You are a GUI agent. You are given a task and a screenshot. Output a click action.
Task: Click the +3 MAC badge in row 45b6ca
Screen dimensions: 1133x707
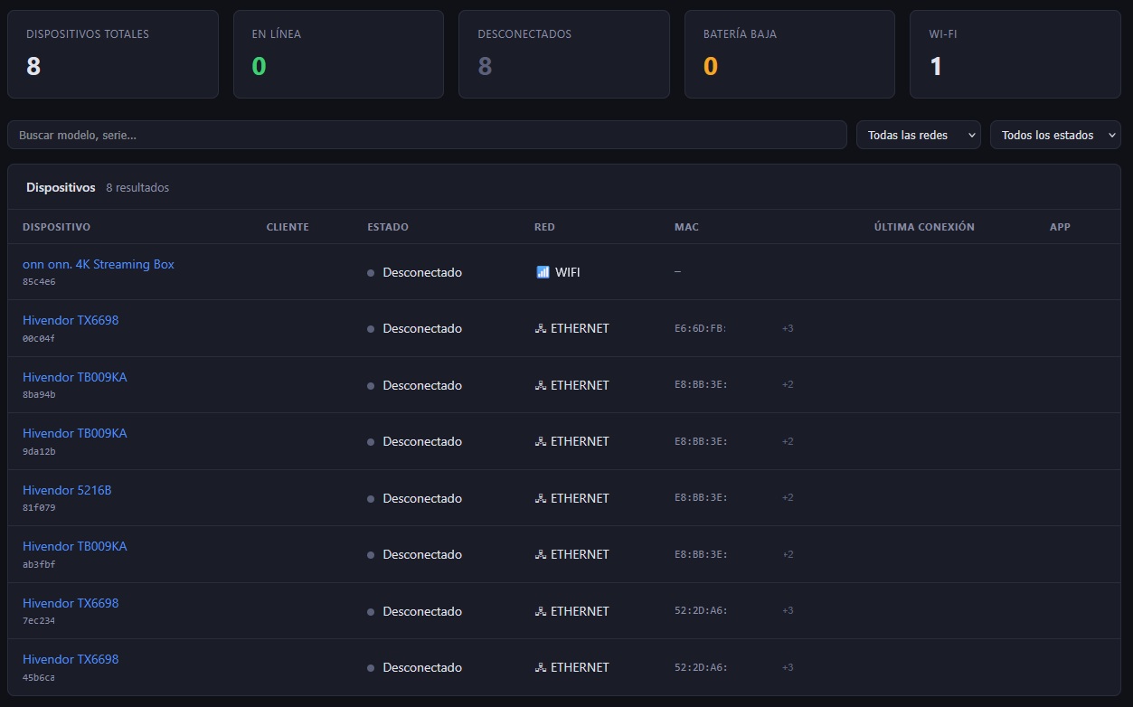pyautogui.click(x=788, y=667)
